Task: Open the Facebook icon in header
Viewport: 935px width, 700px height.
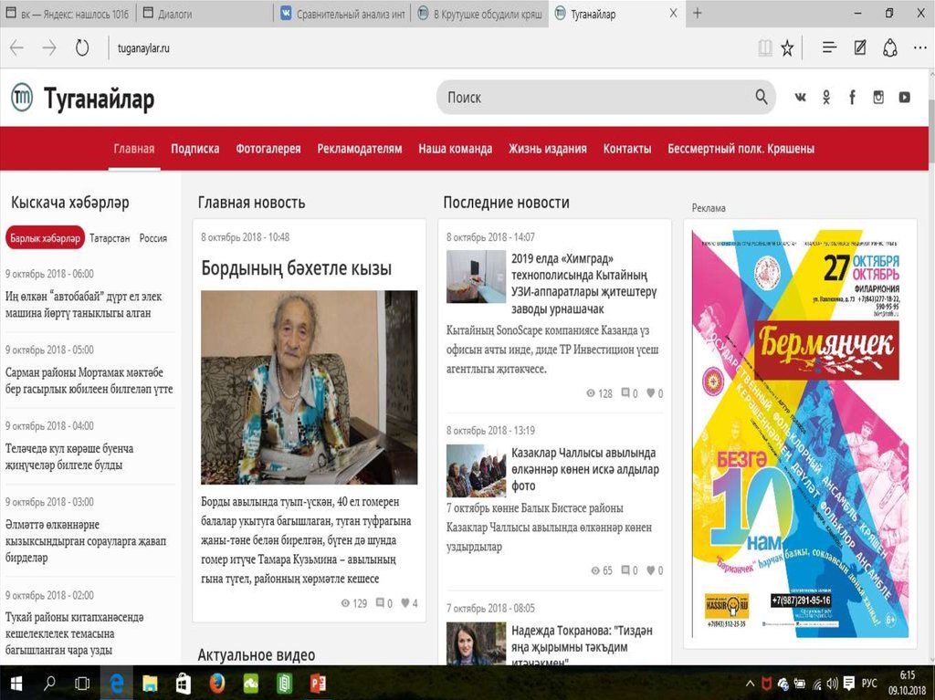Action: [x=852, y=98]
